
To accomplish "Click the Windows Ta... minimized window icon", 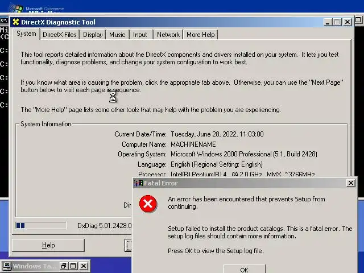I will click(x=6, y=266).
